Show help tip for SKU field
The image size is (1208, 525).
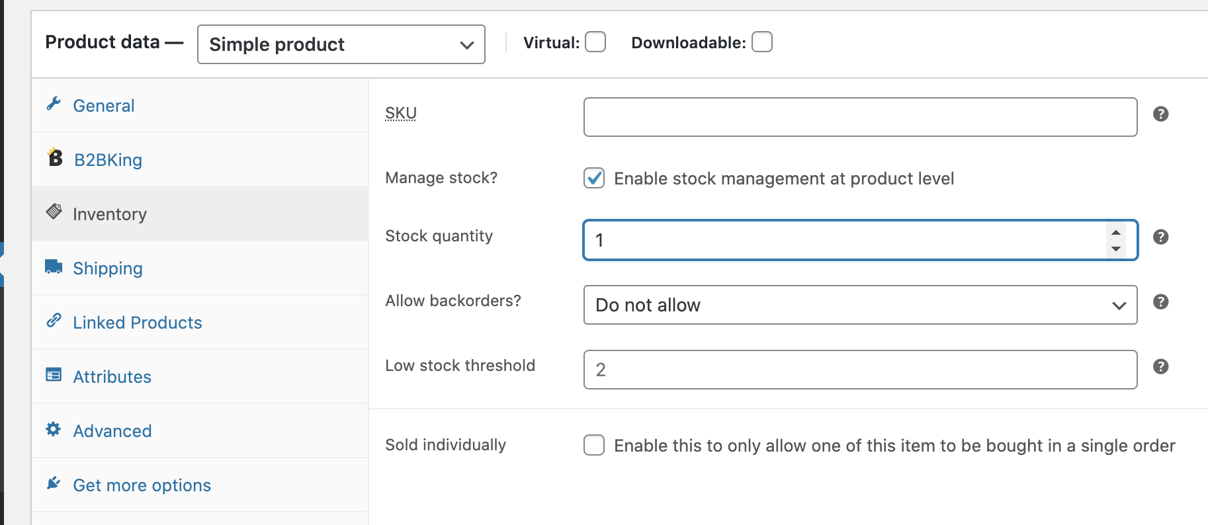pyautogui.click(x=1160, y=114)
